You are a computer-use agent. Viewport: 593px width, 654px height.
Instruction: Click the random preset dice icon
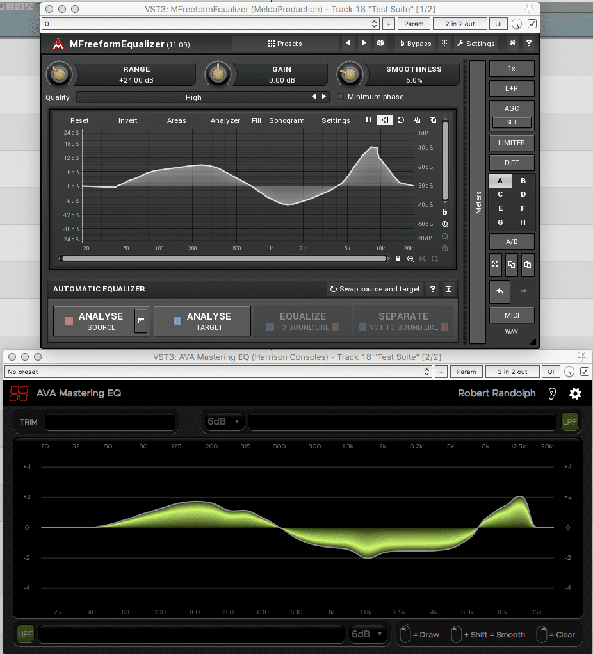click(380, 44)
